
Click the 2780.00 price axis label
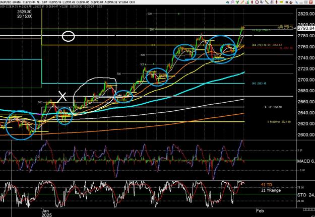[x=306, y=36]
